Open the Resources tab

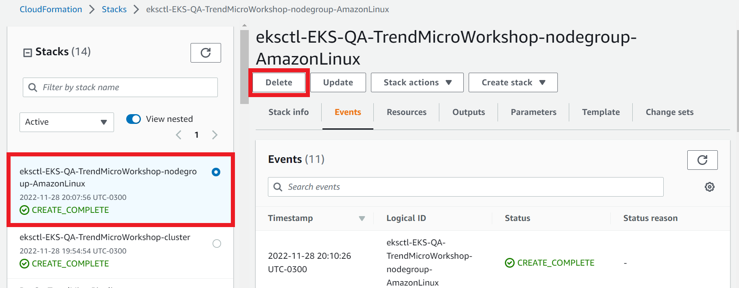(x=407, y=112)
